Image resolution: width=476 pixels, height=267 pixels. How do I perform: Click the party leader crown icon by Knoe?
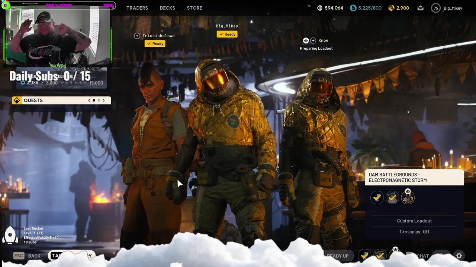pyautogui.click(x=306, y=40)
